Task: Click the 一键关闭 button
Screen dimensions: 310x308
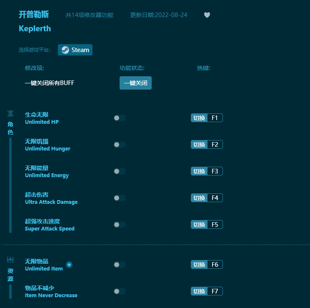Action: pos(136,83)
